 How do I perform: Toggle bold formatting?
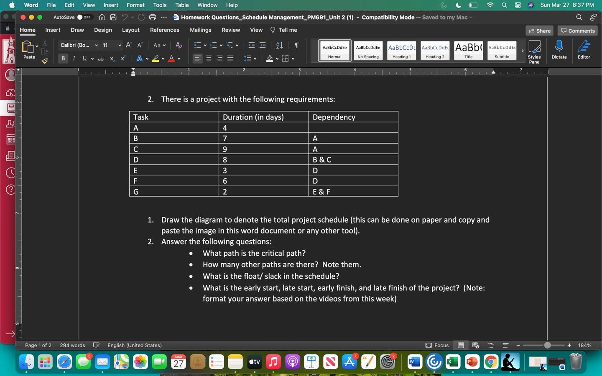click(63, 58)
